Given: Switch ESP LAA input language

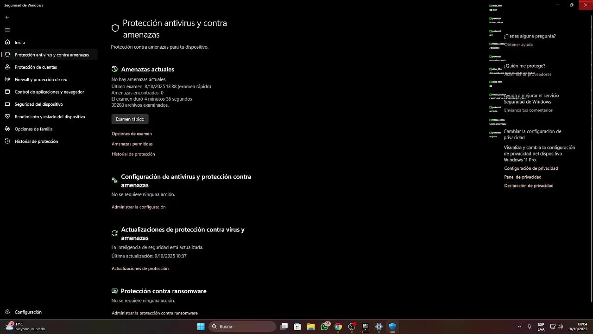Looking at the screenshot, I should [541, 327].
